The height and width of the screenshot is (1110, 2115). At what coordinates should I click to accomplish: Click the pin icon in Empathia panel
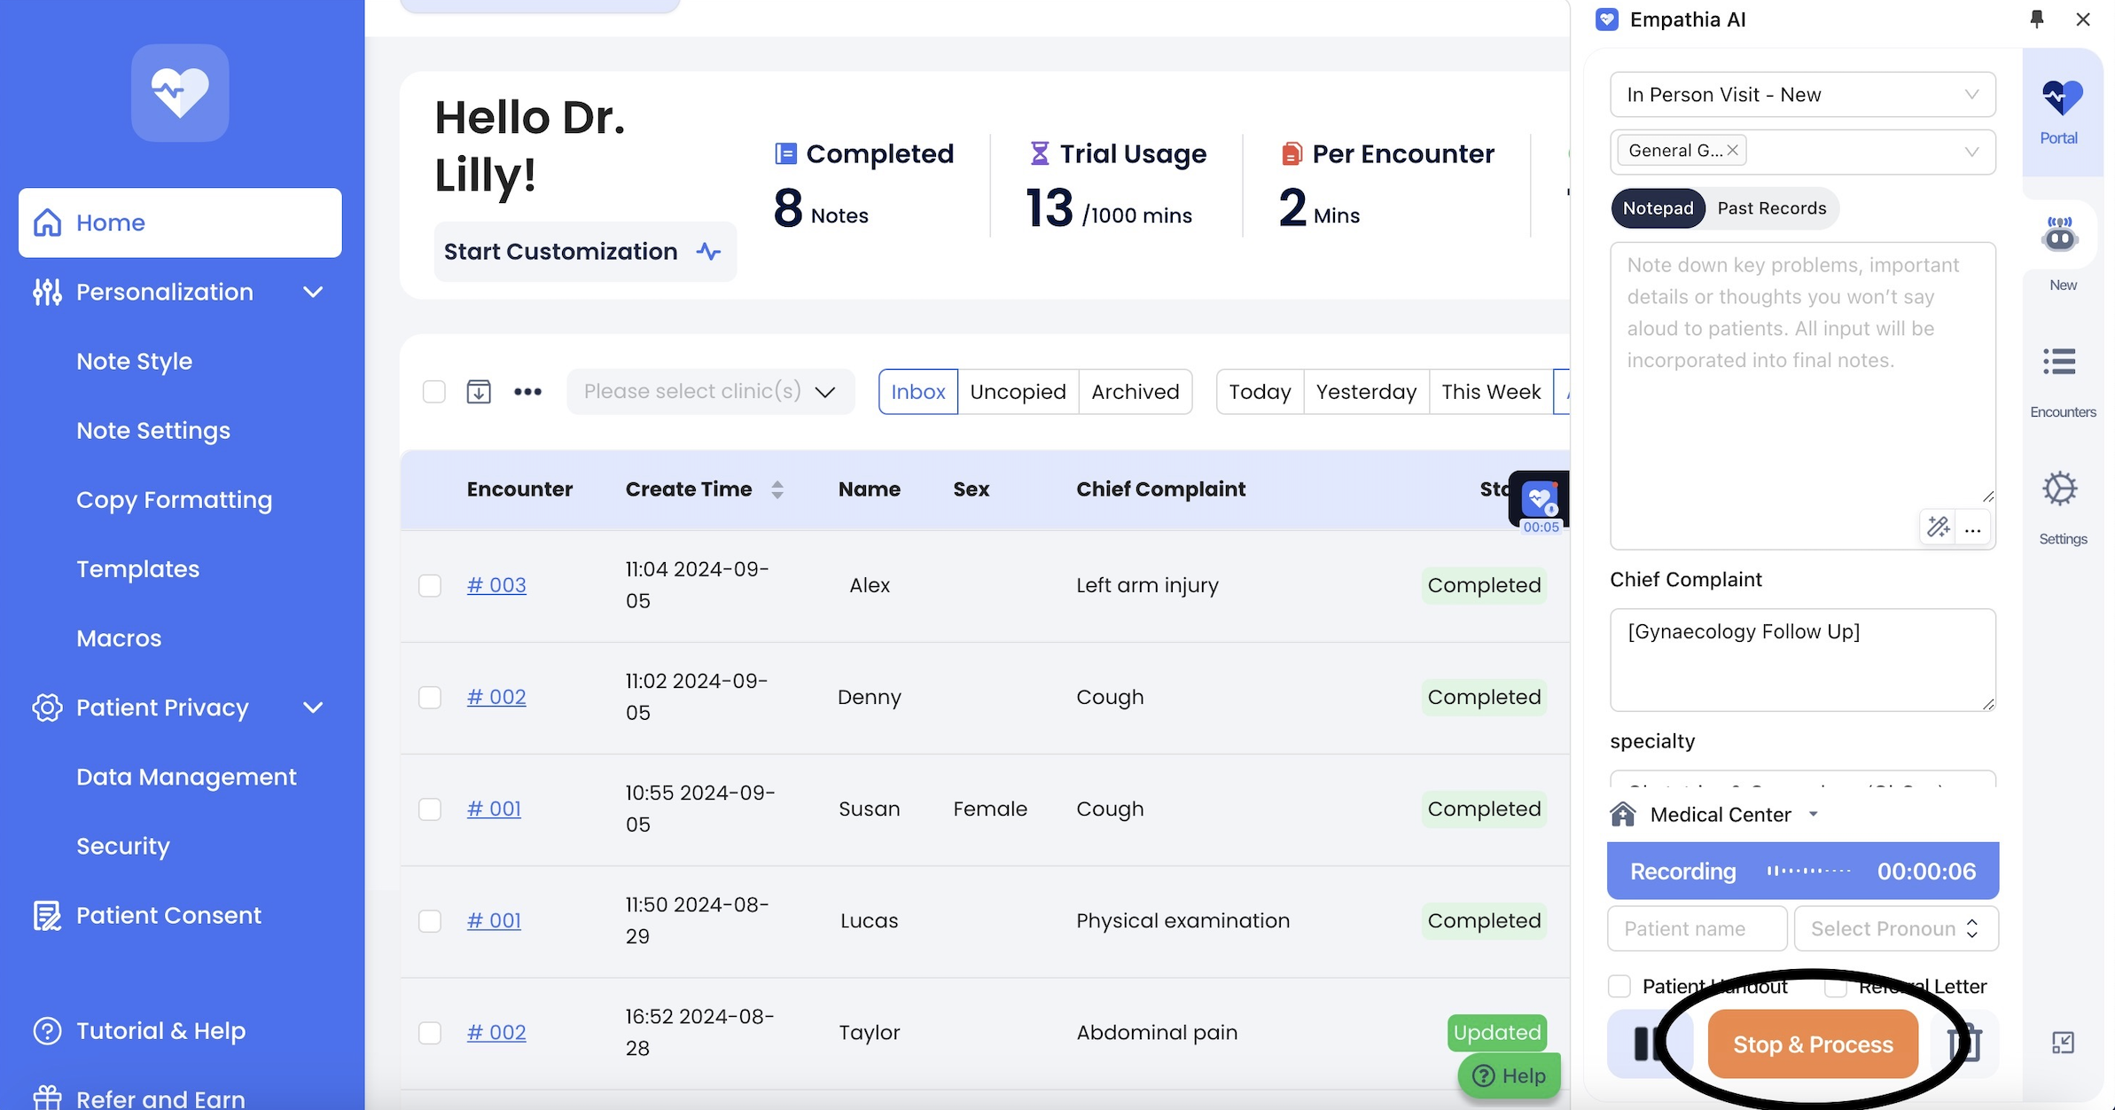point(2037,19)
